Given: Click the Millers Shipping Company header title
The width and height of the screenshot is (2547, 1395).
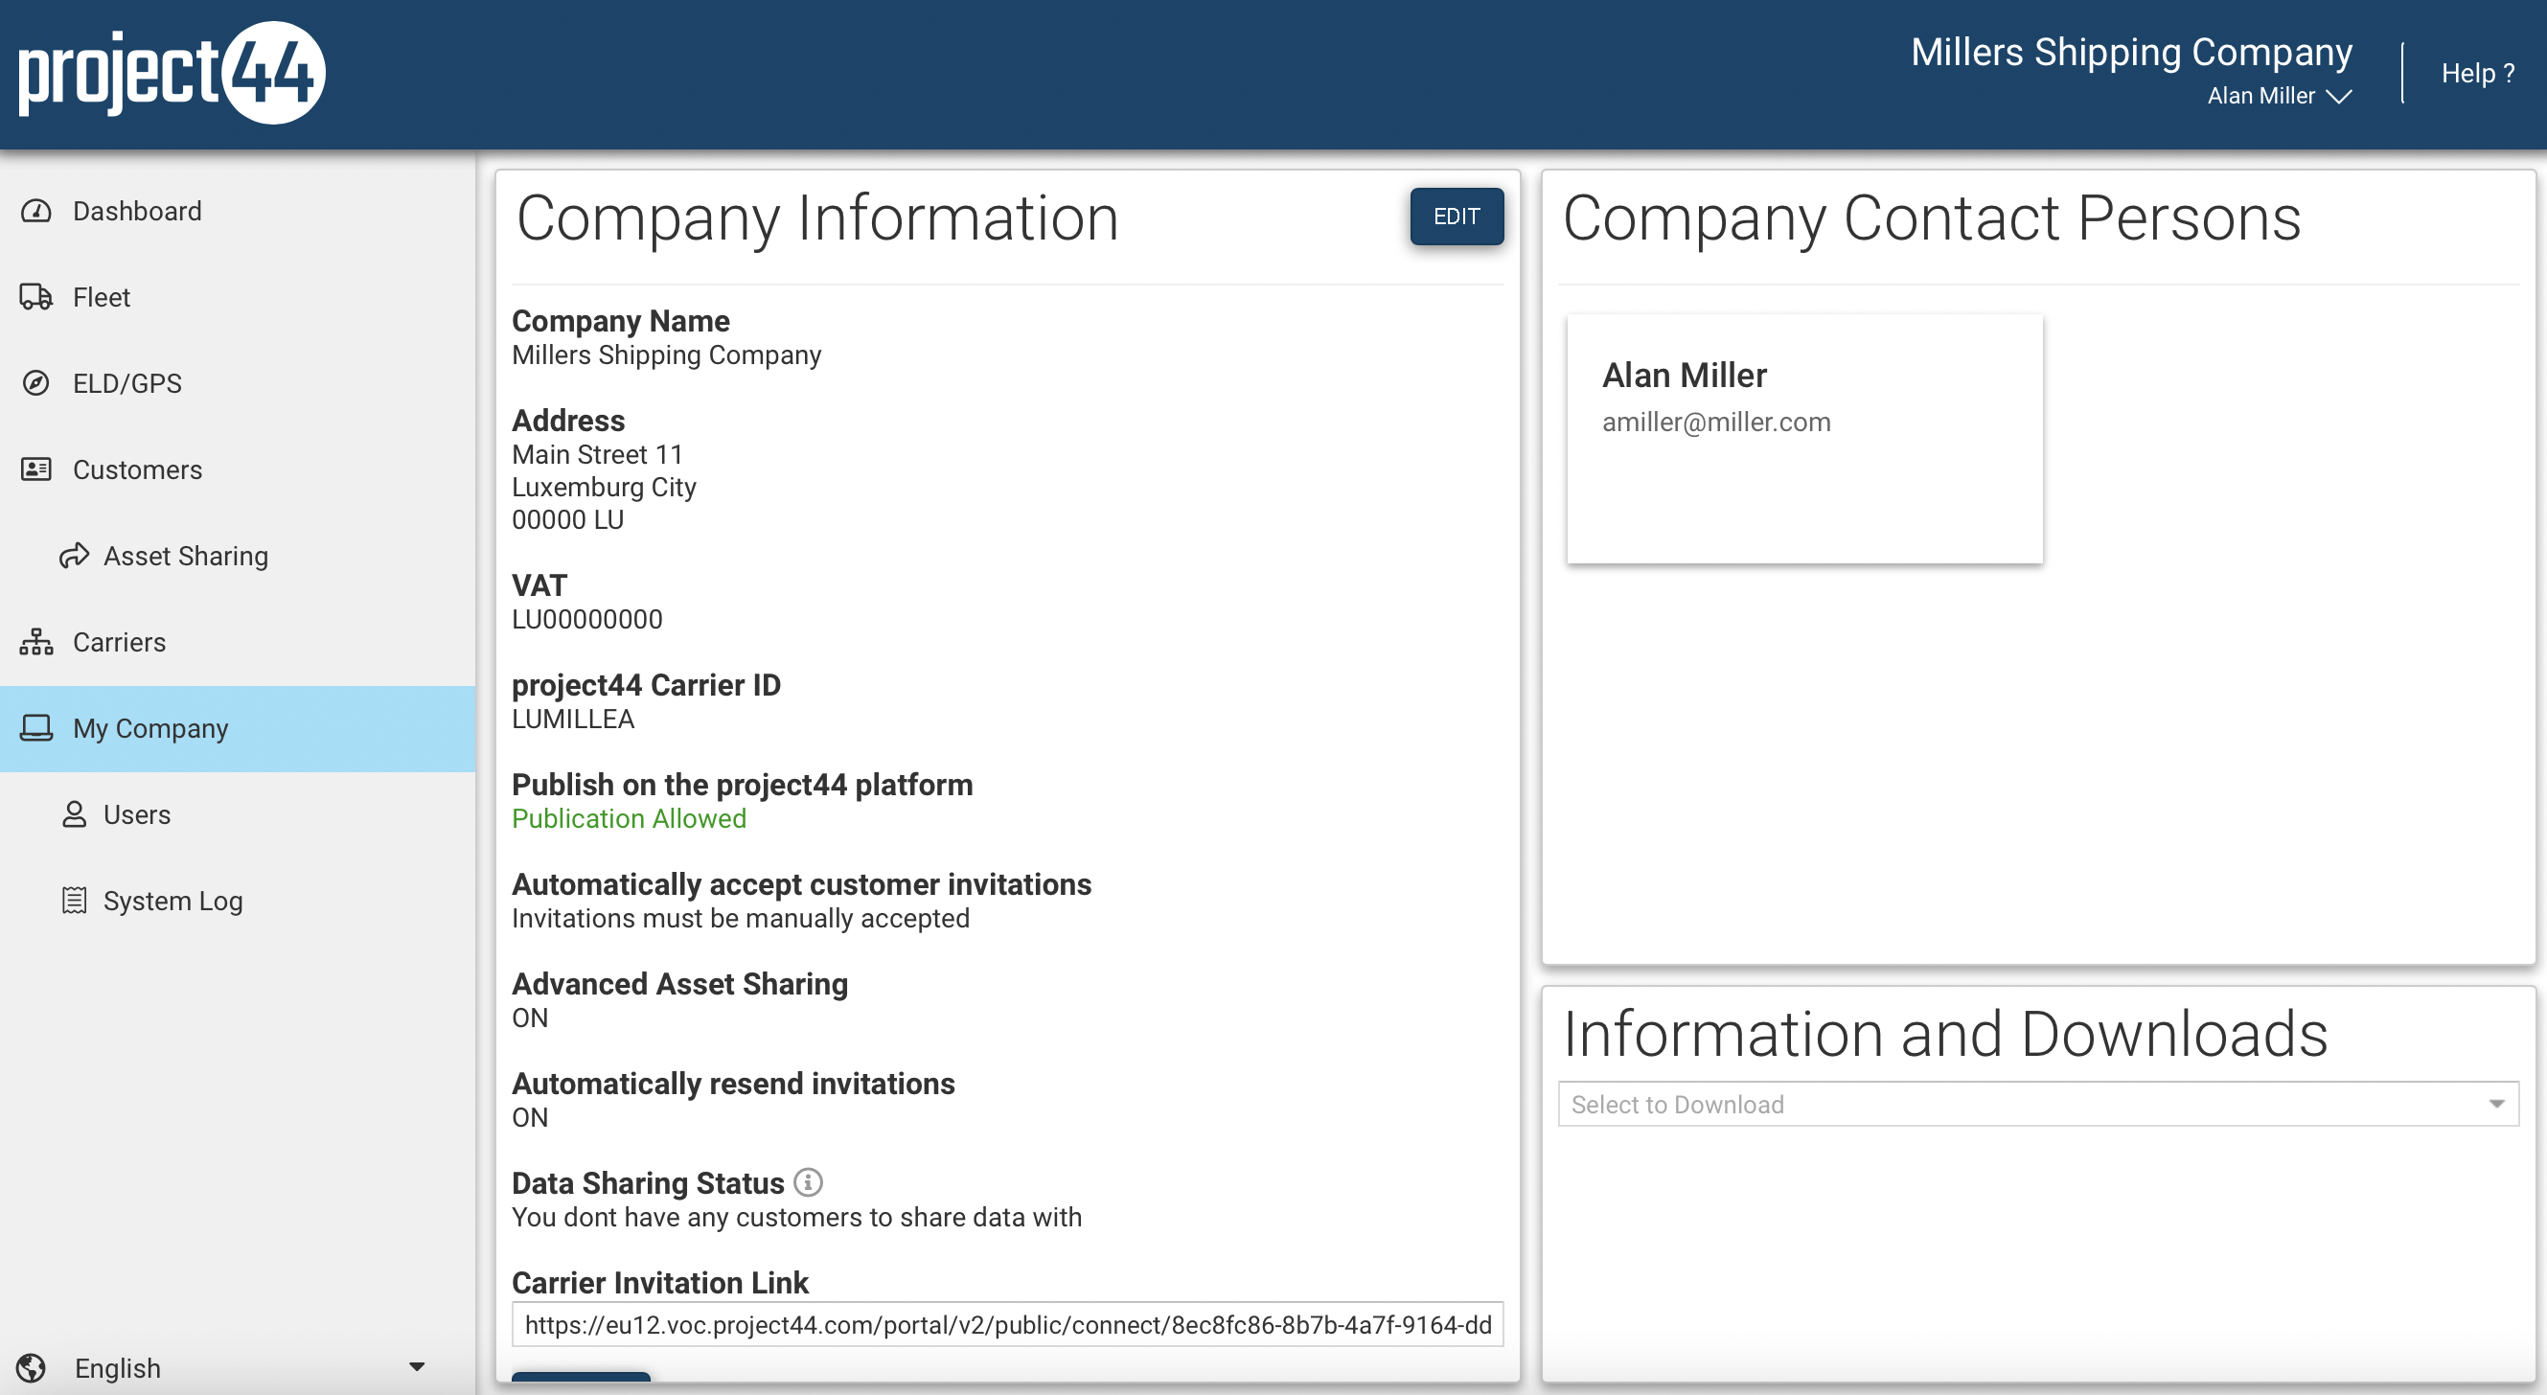Looking at the screenshot, I should pos(2131,52).
